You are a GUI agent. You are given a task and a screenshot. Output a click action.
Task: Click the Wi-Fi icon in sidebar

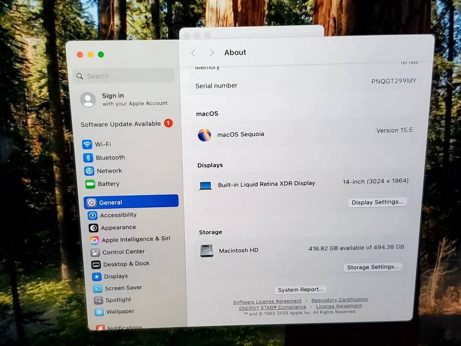coord(87,144)
